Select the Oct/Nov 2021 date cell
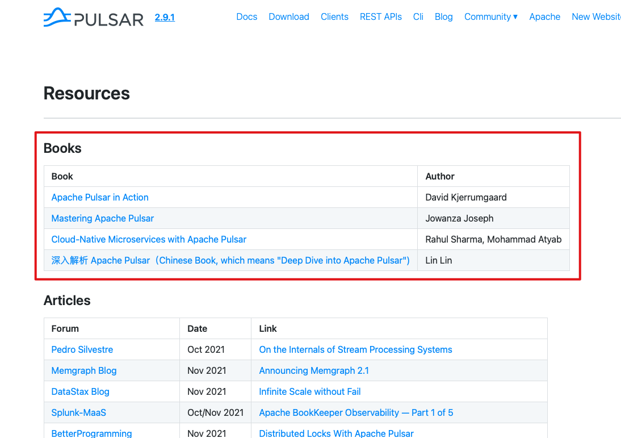The image size is (621, 438). click(216, 412)
